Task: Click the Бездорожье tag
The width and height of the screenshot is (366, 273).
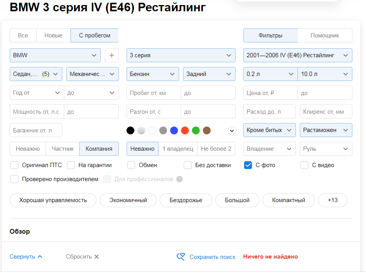Action: coord(186,200)
